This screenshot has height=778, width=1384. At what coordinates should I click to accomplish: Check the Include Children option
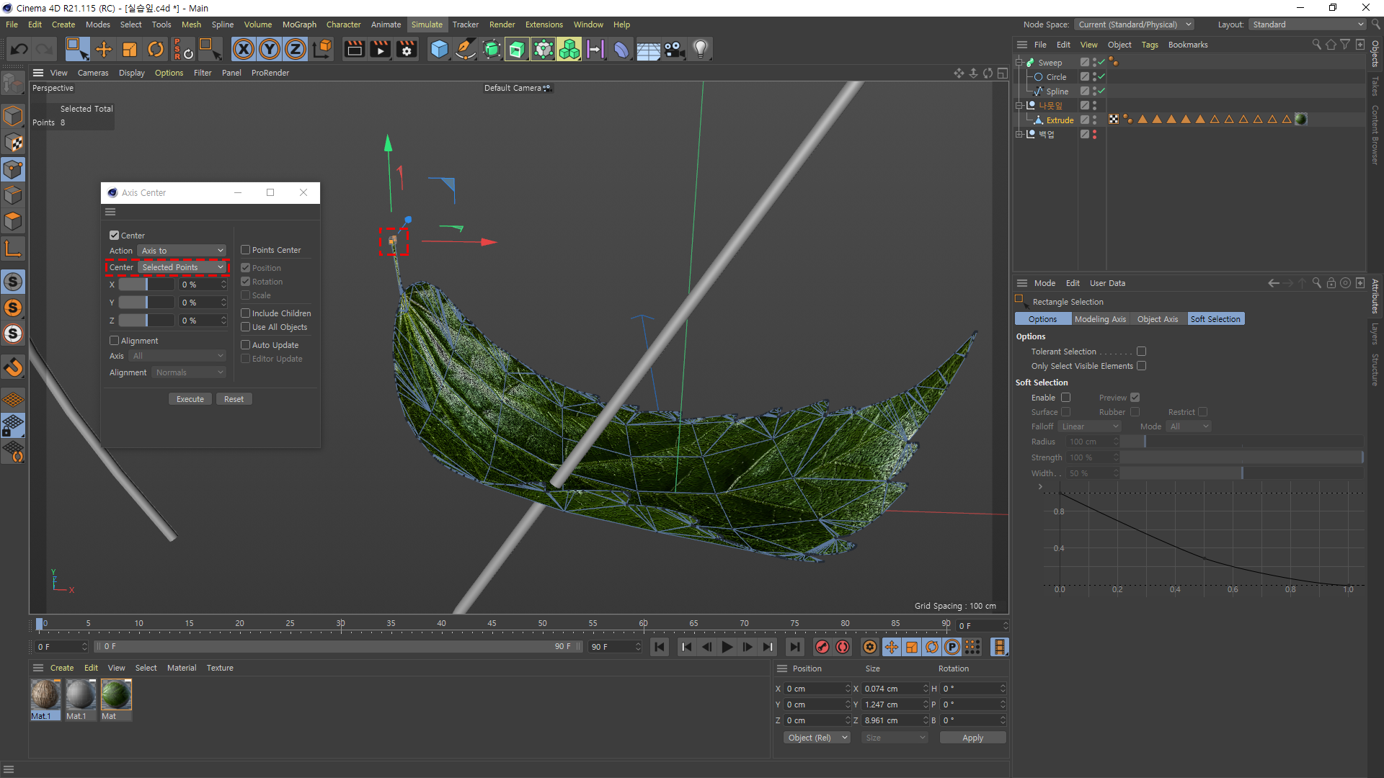[x=246, y=313]
